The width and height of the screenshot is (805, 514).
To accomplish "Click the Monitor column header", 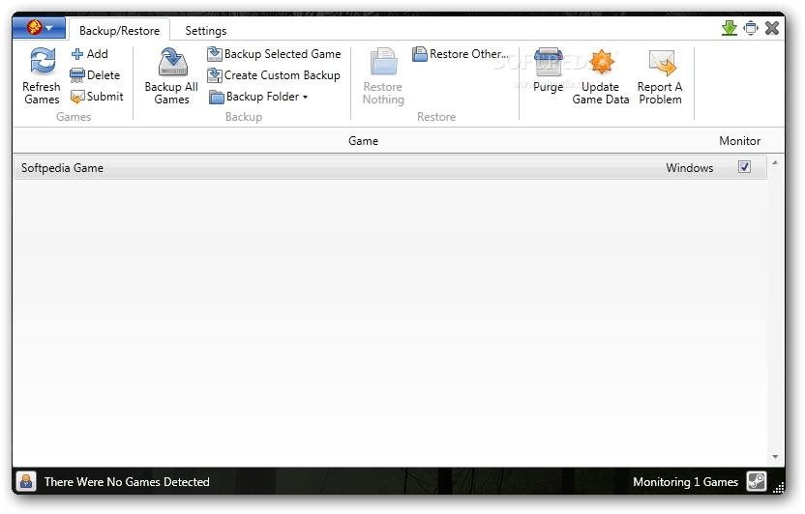I will (x=740, y=141).
